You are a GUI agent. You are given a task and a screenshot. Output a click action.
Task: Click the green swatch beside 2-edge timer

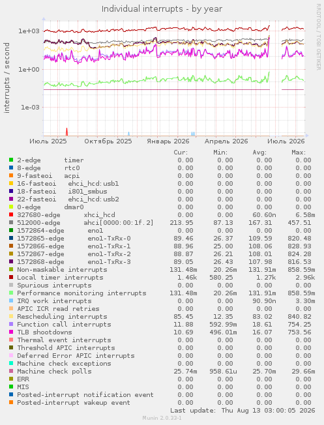(11, 160)
